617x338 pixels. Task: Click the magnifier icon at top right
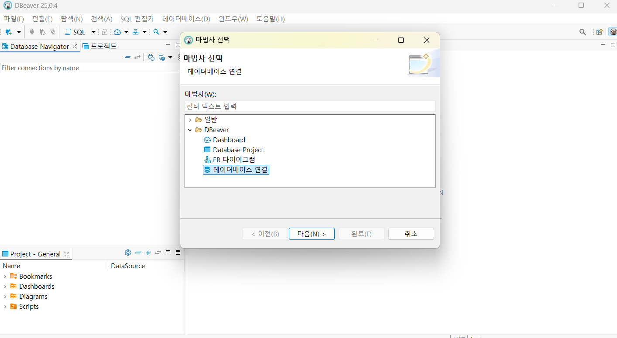pyautogui.click(x=583, y=32)
